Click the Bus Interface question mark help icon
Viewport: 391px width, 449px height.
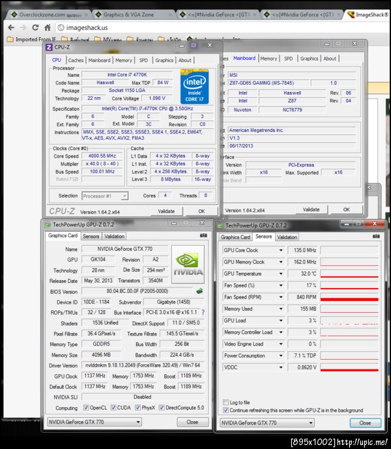pyautogui.click(x=203, y=312)
